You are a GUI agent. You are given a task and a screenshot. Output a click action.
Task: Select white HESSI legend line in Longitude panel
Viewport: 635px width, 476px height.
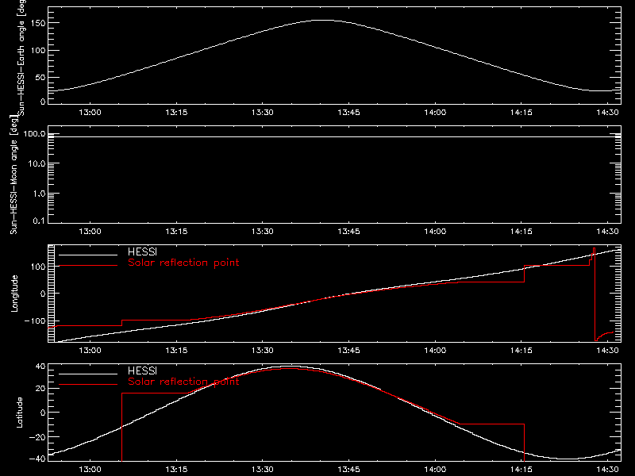pyautogui.click(x=88, y=255)
